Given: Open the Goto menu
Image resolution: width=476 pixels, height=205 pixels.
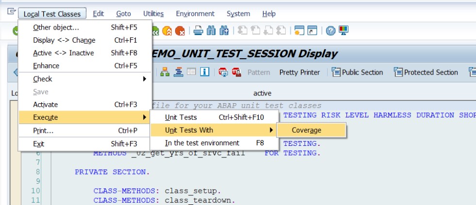Looking at the screenshot, I should pos(124,14).
